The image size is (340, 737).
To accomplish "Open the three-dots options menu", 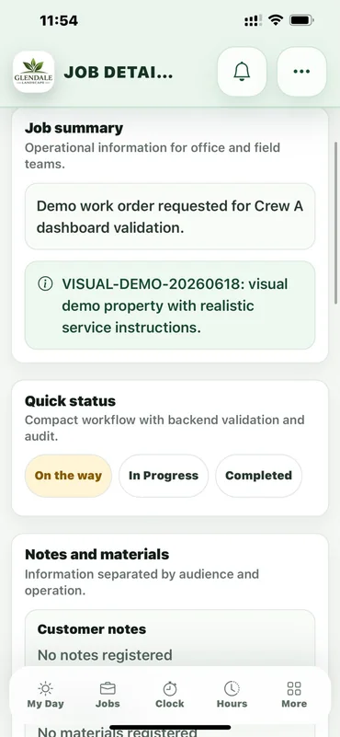I will (x=301, y=72).
